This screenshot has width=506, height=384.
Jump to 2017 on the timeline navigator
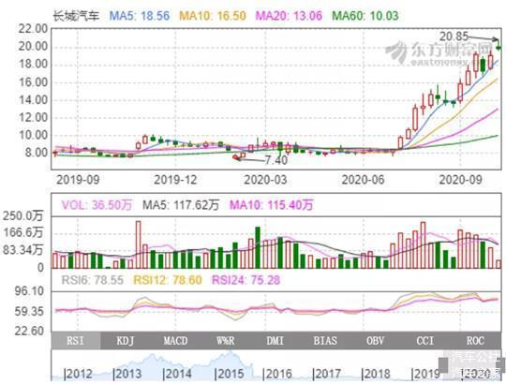point(327,374)
